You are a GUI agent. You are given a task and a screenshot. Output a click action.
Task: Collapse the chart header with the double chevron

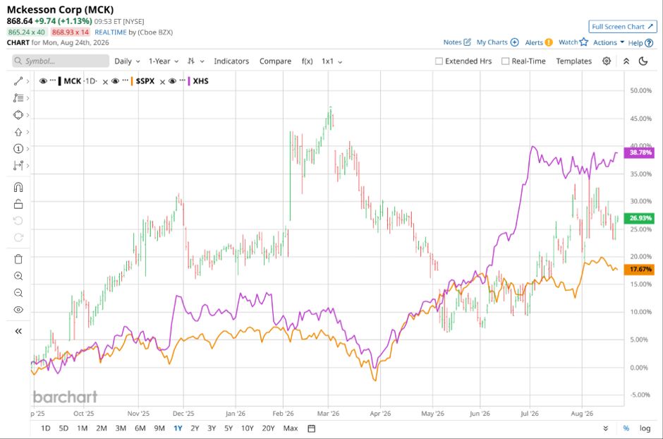click(626, 61)
